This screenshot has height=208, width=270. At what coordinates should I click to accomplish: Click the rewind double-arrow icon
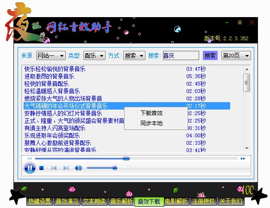29,159
